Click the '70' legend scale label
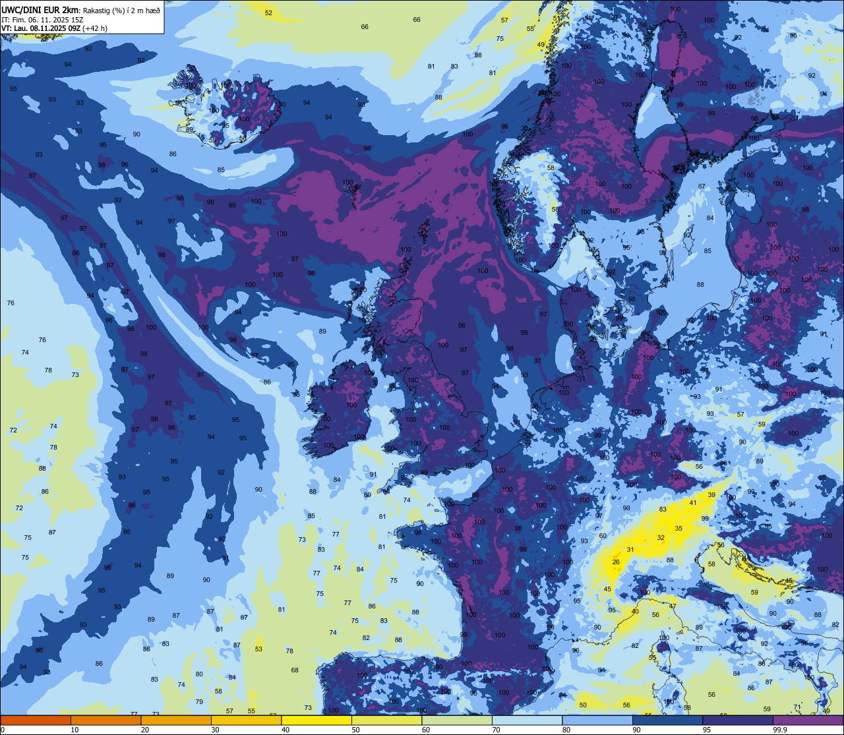The image size is (844, 735). [x=496, y=730]
